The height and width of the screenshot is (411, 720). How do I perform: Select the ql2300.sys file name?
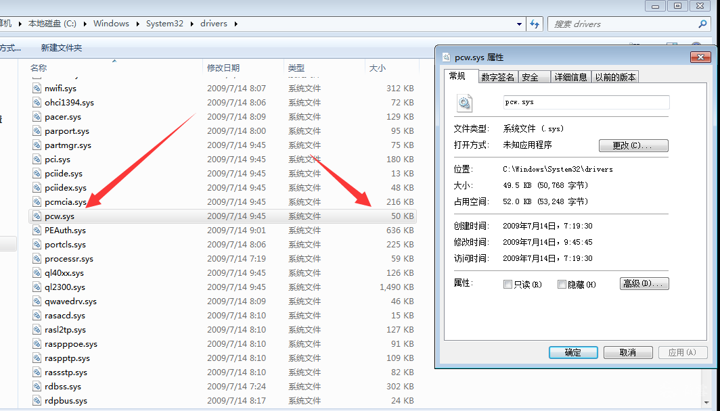65,287
